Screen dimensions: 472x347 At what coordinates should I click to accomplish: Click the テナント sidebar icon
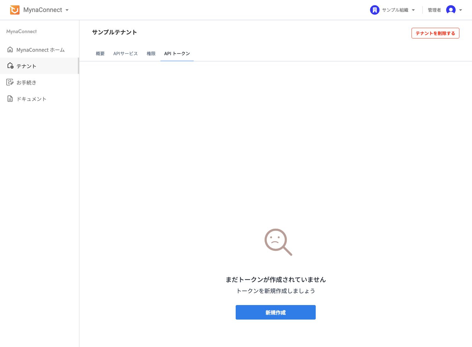[10, 66]
